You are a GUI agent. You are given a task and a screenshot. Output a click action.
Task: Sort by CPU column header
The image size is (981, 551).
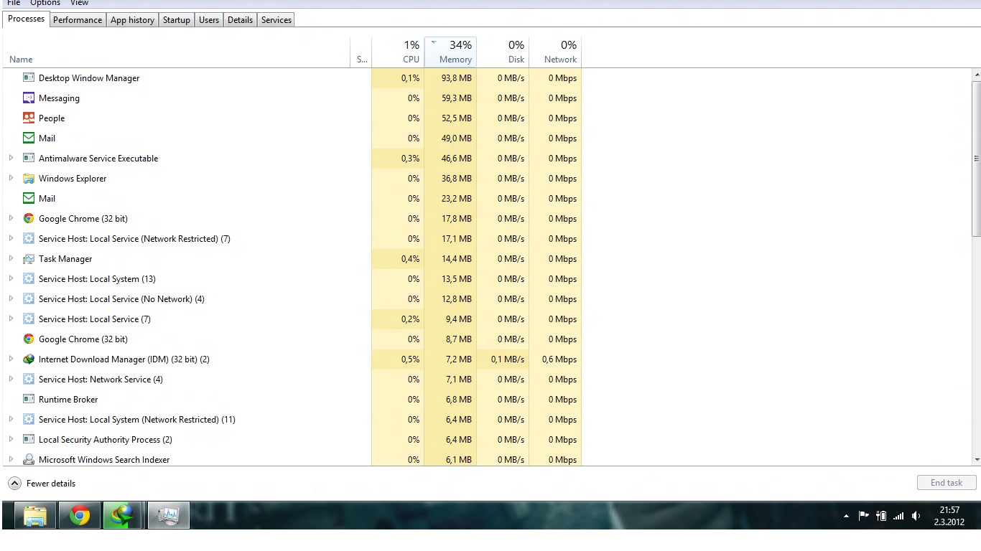pos(398,52)
